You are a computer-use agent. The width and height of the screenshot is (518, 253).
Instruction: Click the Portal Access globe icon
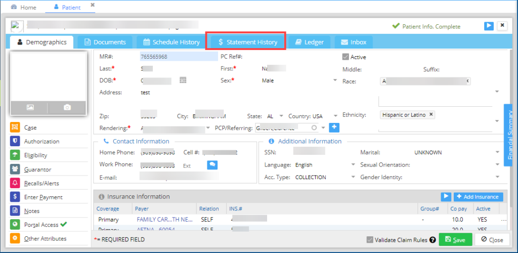15,225
